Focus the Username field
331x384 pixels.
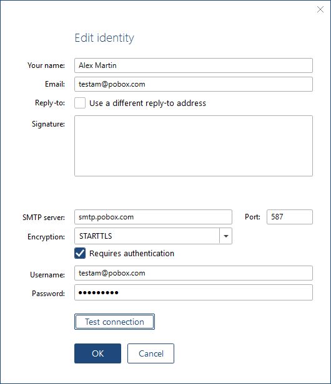(x=194, y=273)
